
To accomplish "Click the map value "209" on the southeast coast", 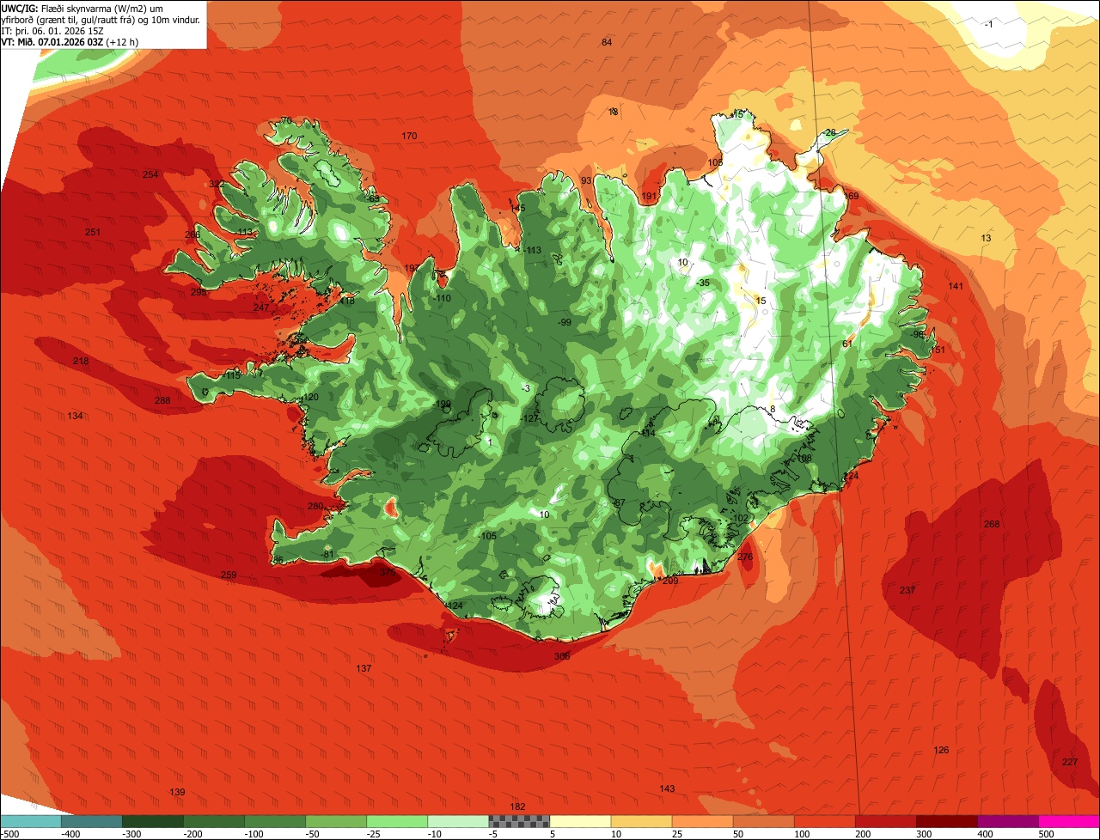I will (x=670, y=581).
